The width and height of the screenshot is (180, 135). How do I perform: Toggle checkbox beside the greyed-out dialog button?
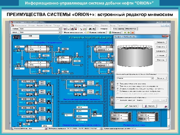[x=117, y=100]
